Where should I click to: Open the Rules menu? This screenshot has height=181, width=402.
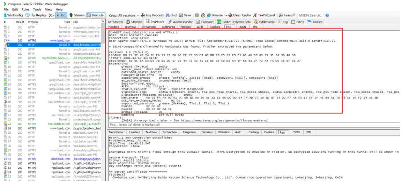pos(25,9)
